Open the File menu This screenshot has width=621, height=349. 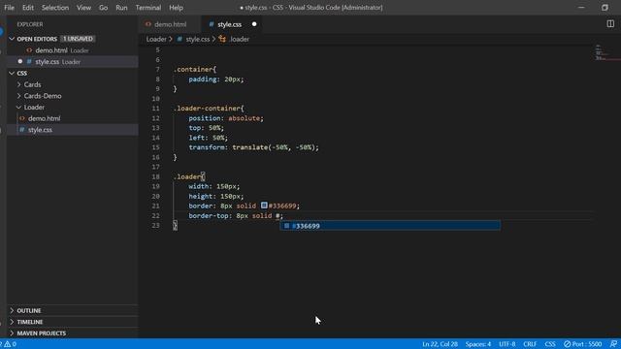9,8
